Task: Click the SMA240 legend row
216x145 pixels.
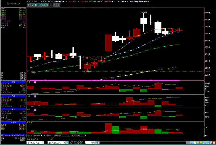Action: tap(13, 19)
